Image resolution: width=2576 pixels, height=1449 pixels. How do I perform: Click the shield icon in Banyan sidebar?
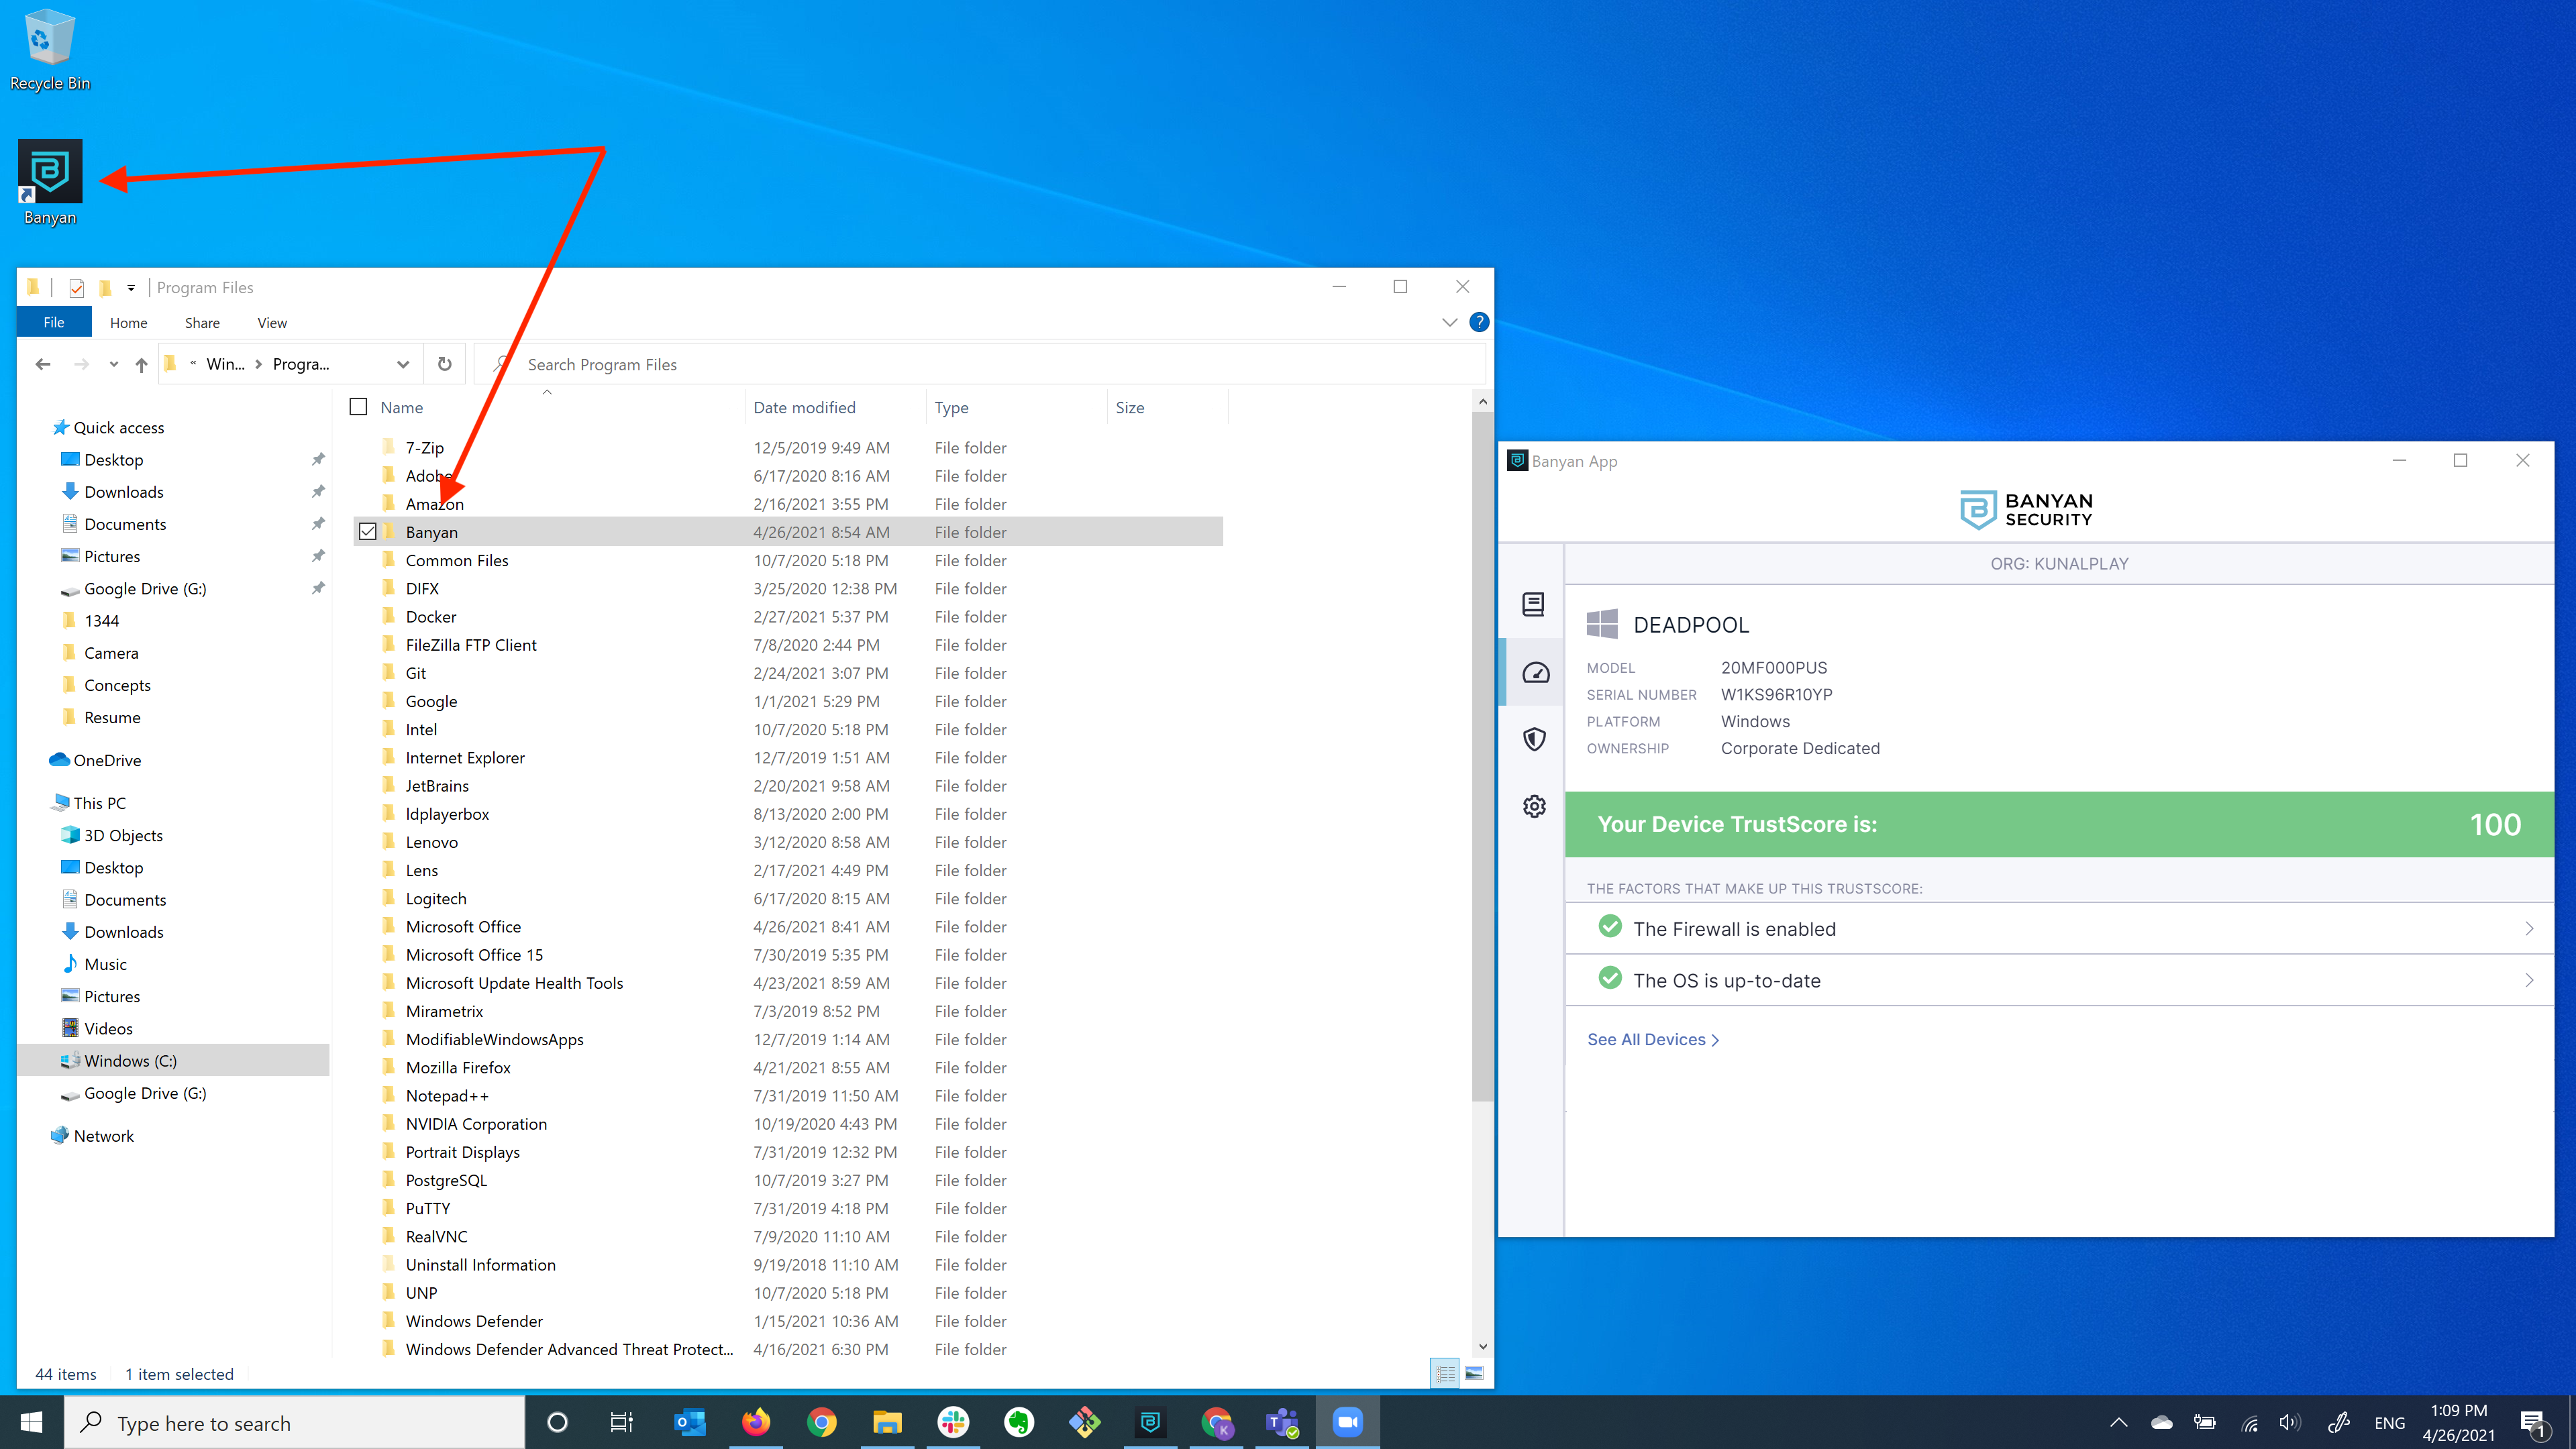1535,739
